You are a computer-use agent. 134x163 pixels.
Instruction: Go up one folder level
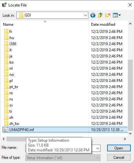point(100,15)
